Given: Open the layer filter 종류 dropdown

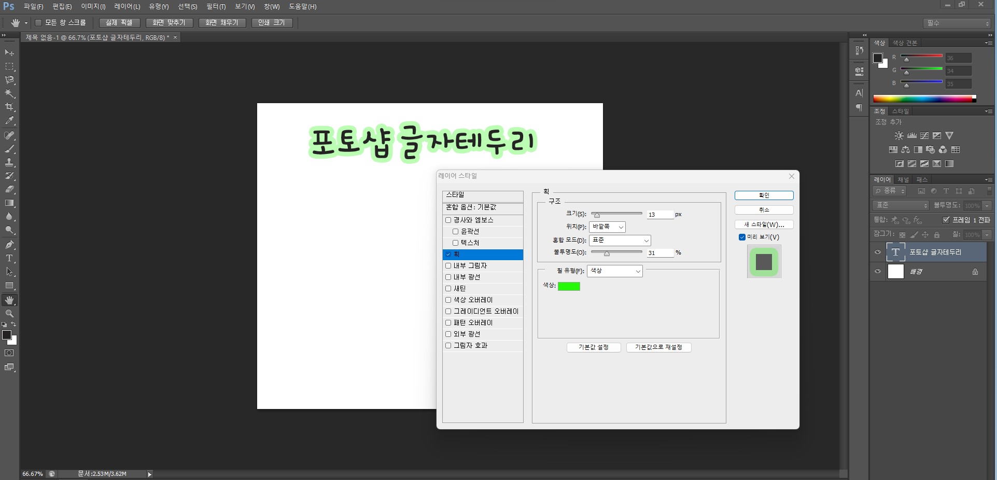Looking at the screenshot, I should click(x=889, y=191).
